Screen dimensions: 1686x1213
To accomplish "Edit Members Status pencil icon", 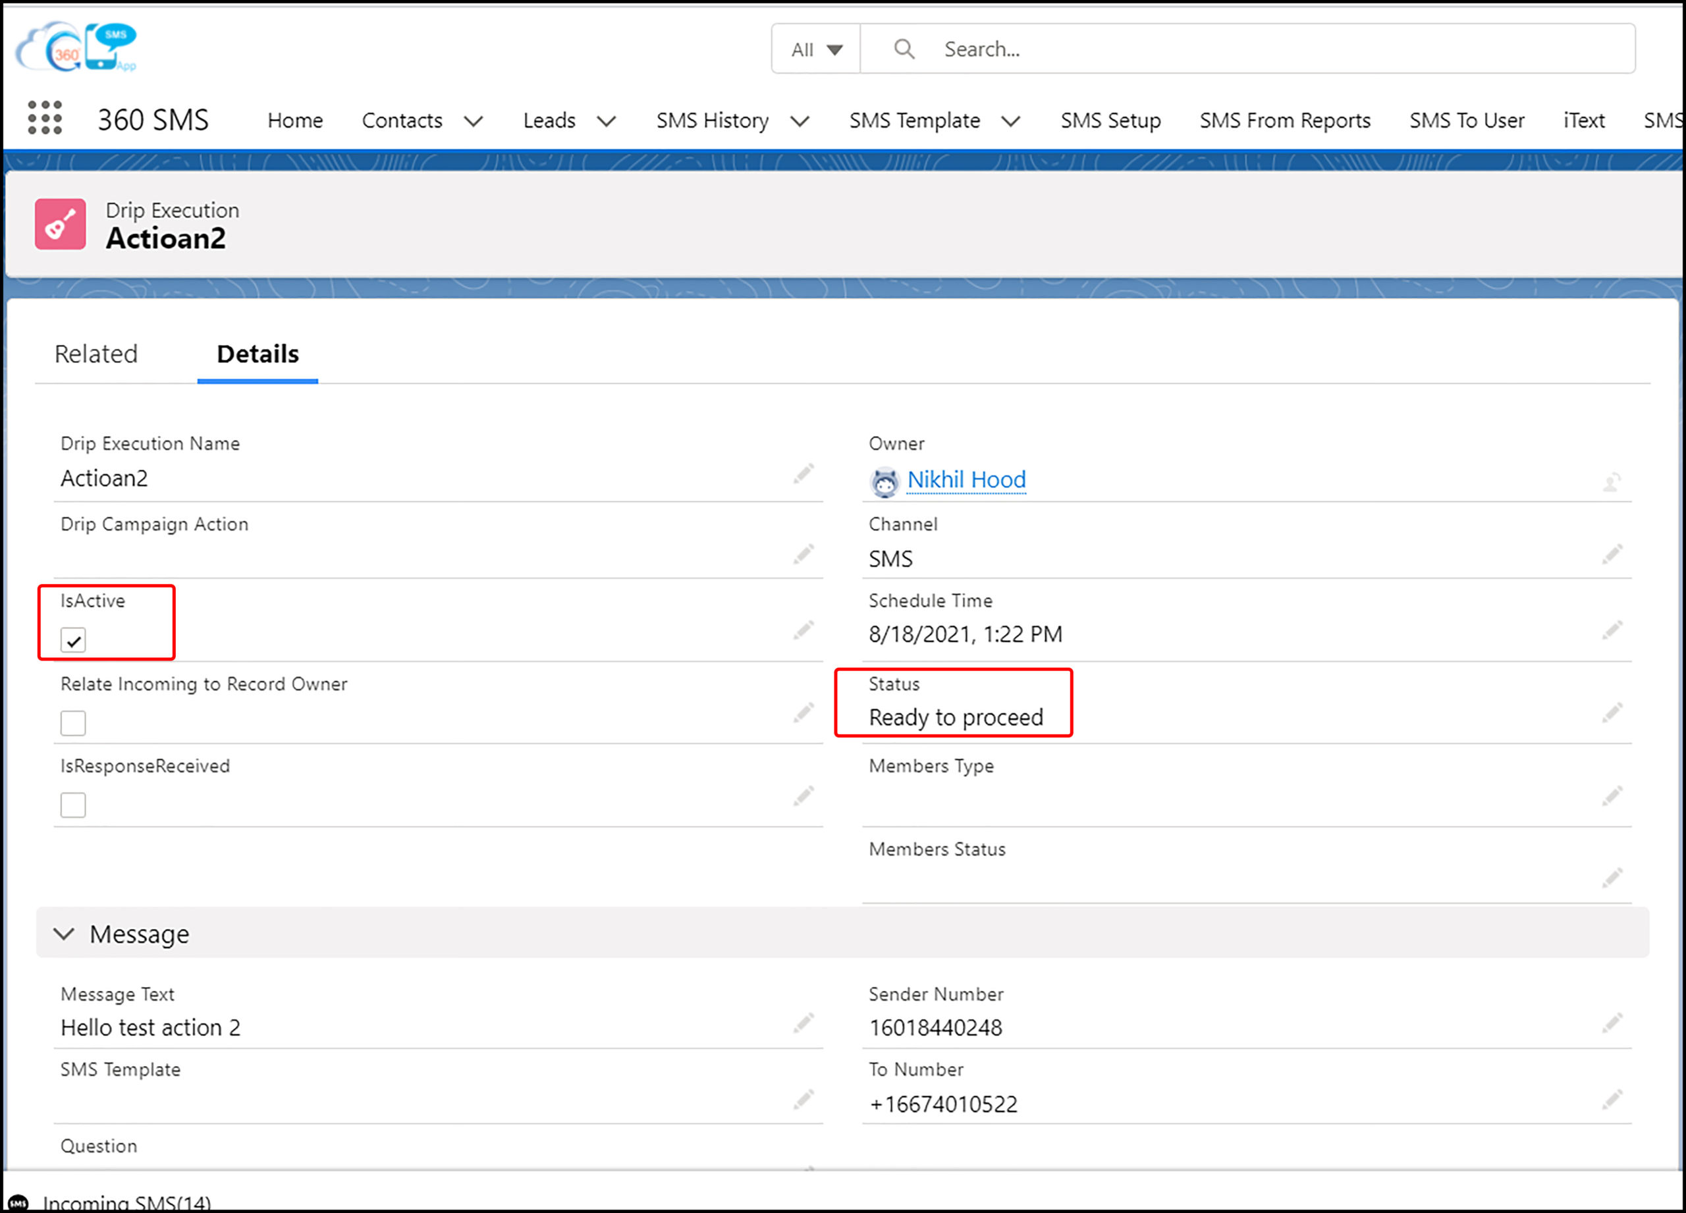I will point(1612,878).
